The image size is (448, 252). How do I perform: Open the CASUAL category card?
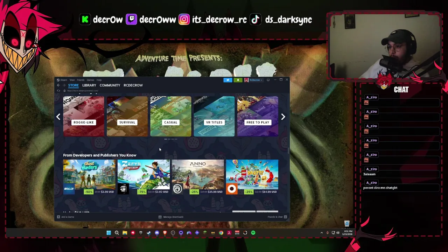[170, 116]
